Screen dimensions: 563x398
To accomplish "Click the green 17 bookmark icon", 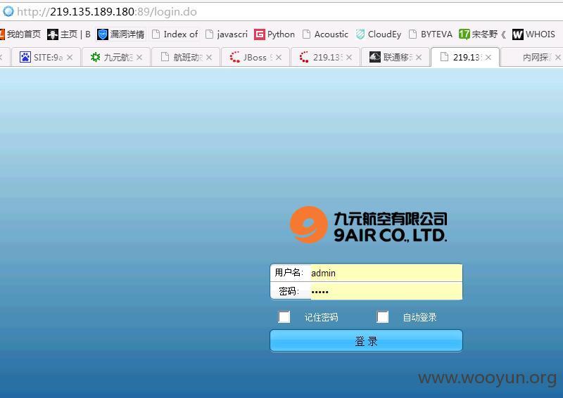I will pos(464,34).
